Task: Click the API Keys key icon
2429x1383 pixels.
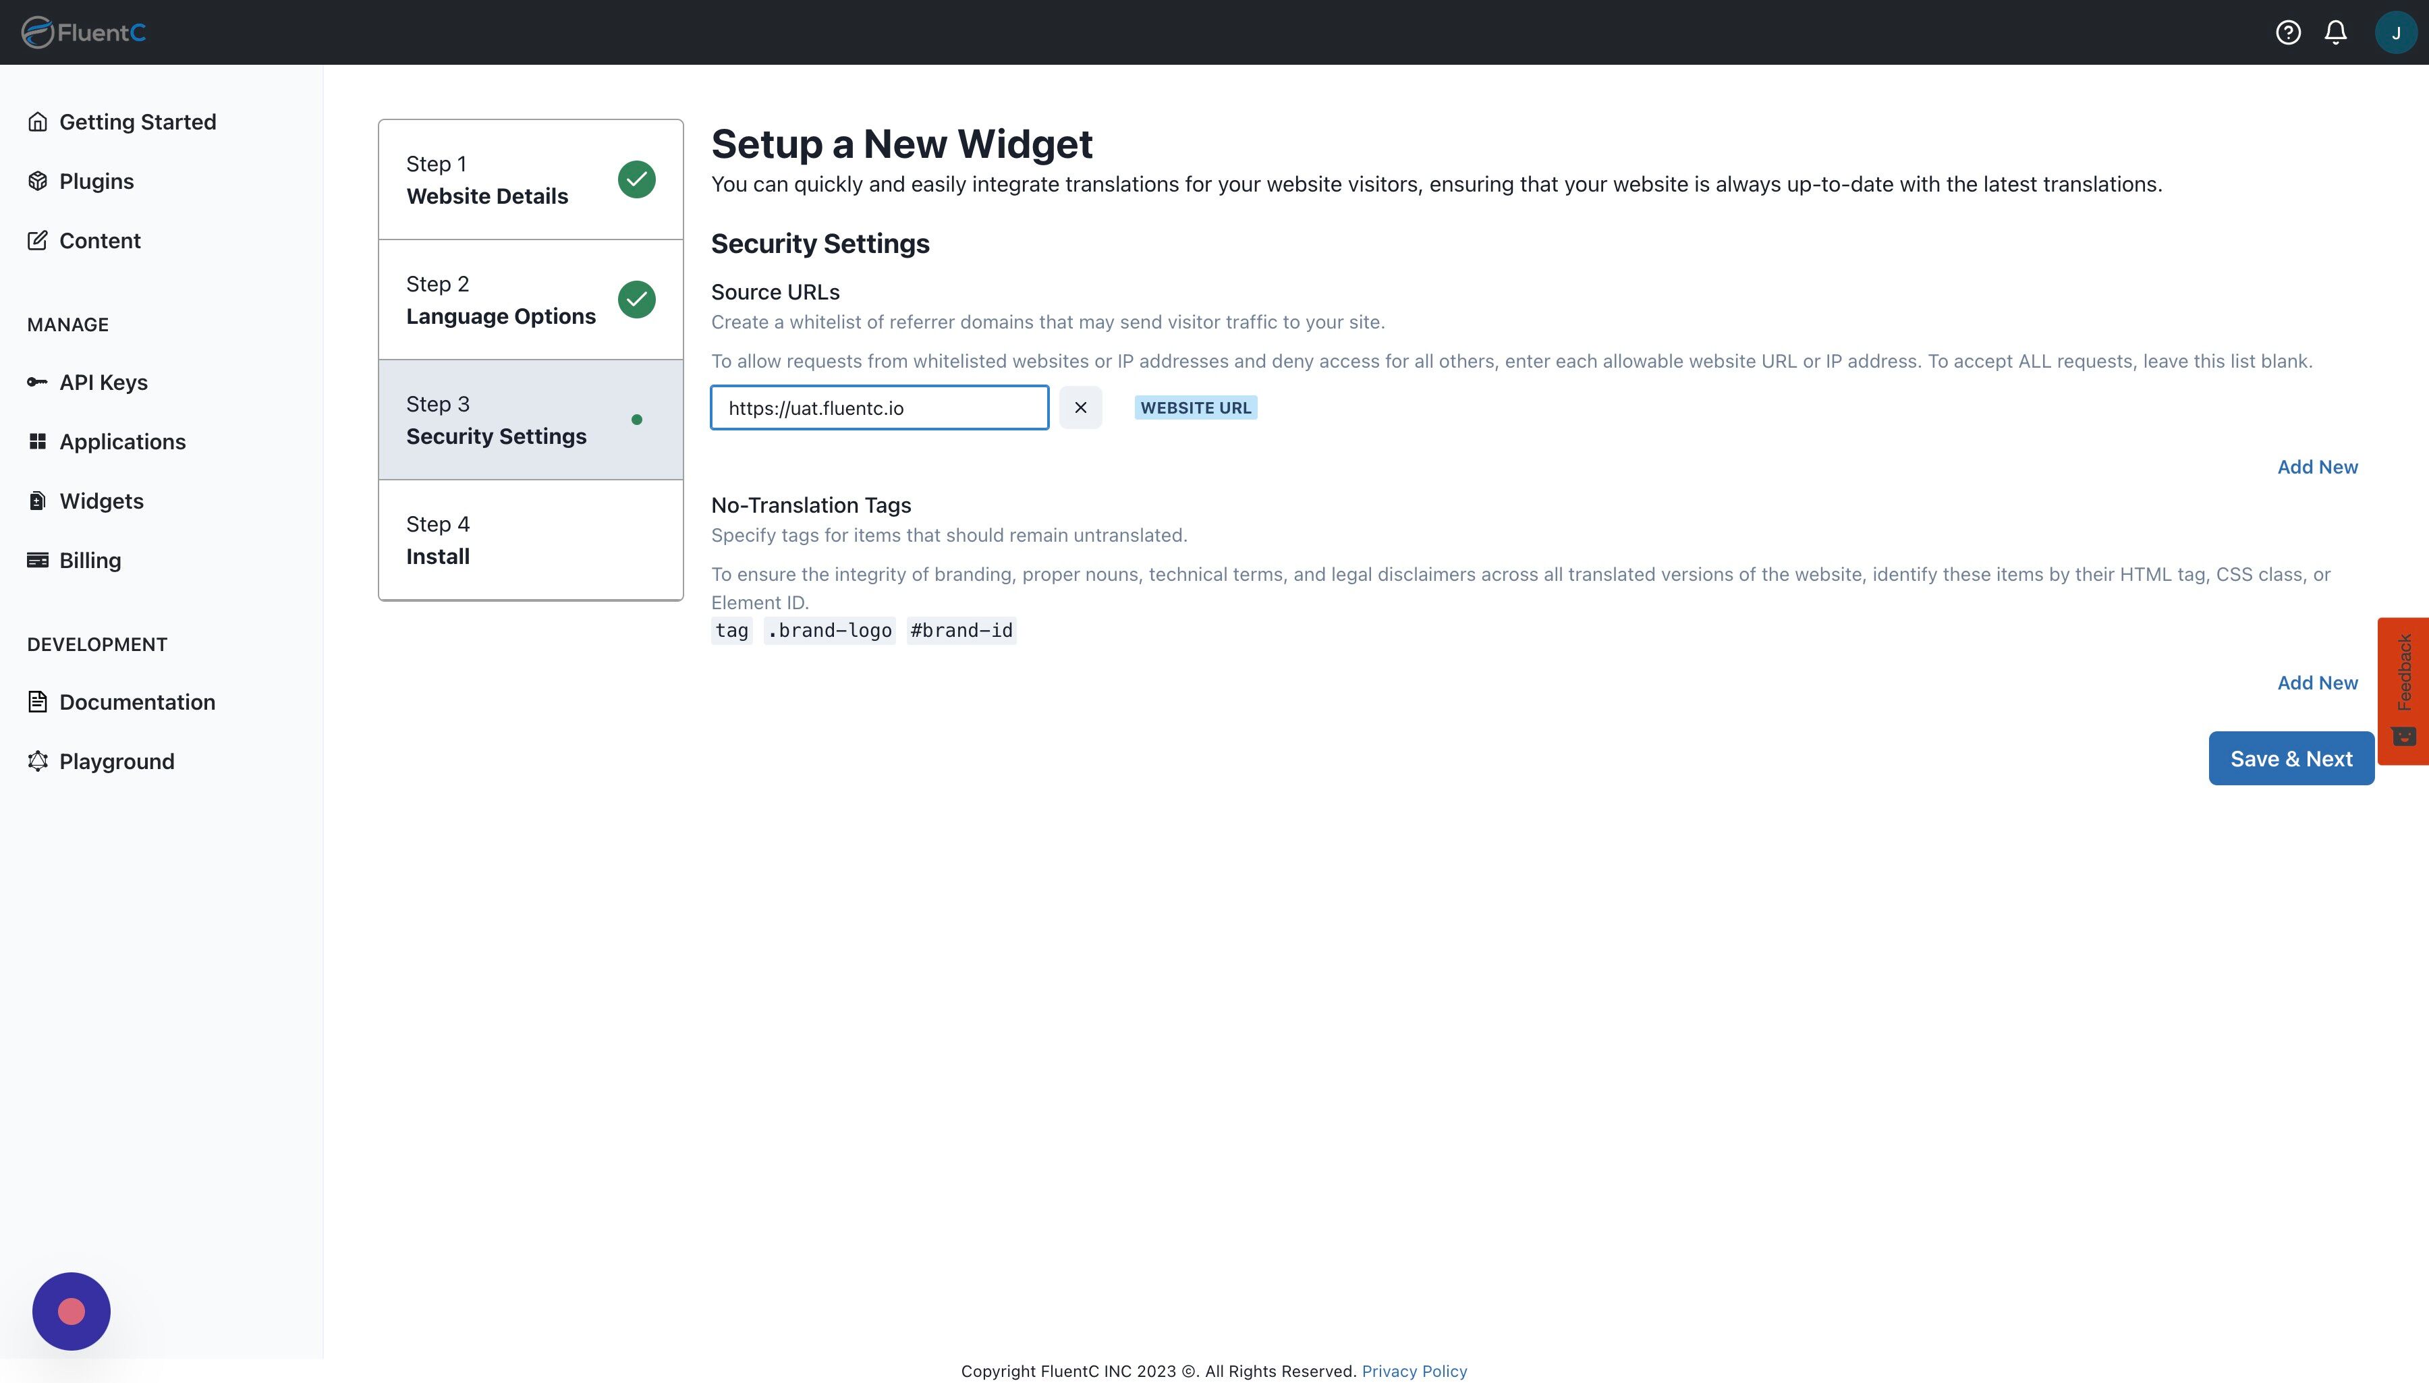Action: pos(37,382)
